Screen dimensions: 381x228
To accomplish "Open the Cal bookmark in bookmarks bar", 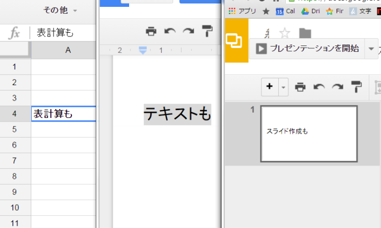I will point(286,11).
